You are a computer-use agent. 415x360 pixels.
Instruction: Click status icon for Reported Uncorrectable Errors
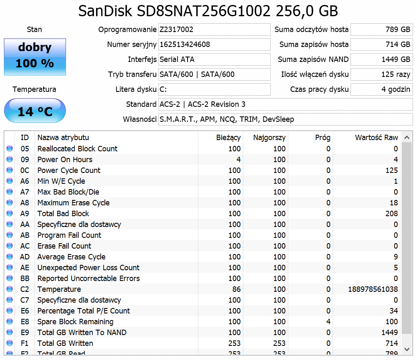pos(10,278)
